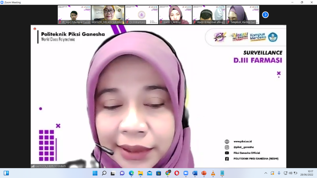Click the Zoom Meeting title bar icon
Image resolution: width=317 pixels, height=178 pixels.
pos(2,2)
